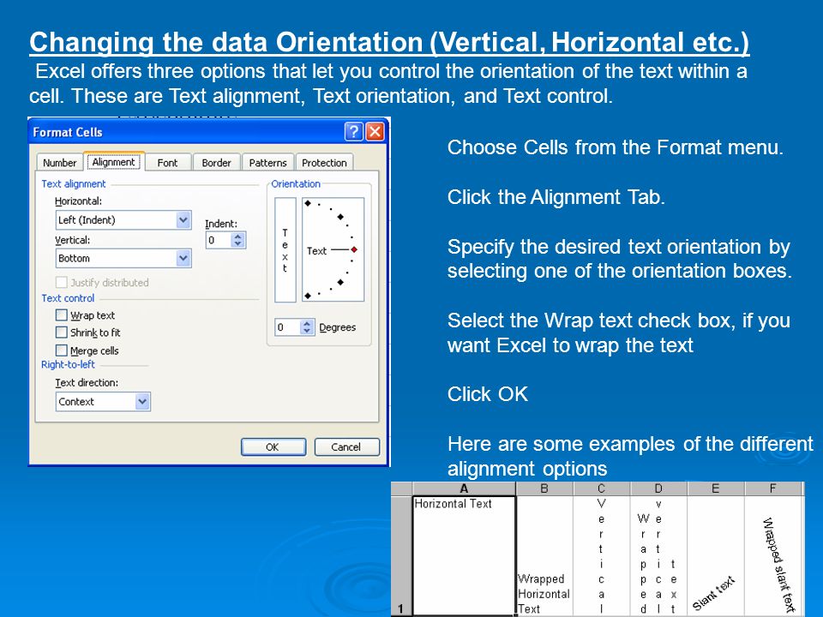Decrease Degrees using the down spinner
Viewport: 823px width, 617px height.
(308, 332)
